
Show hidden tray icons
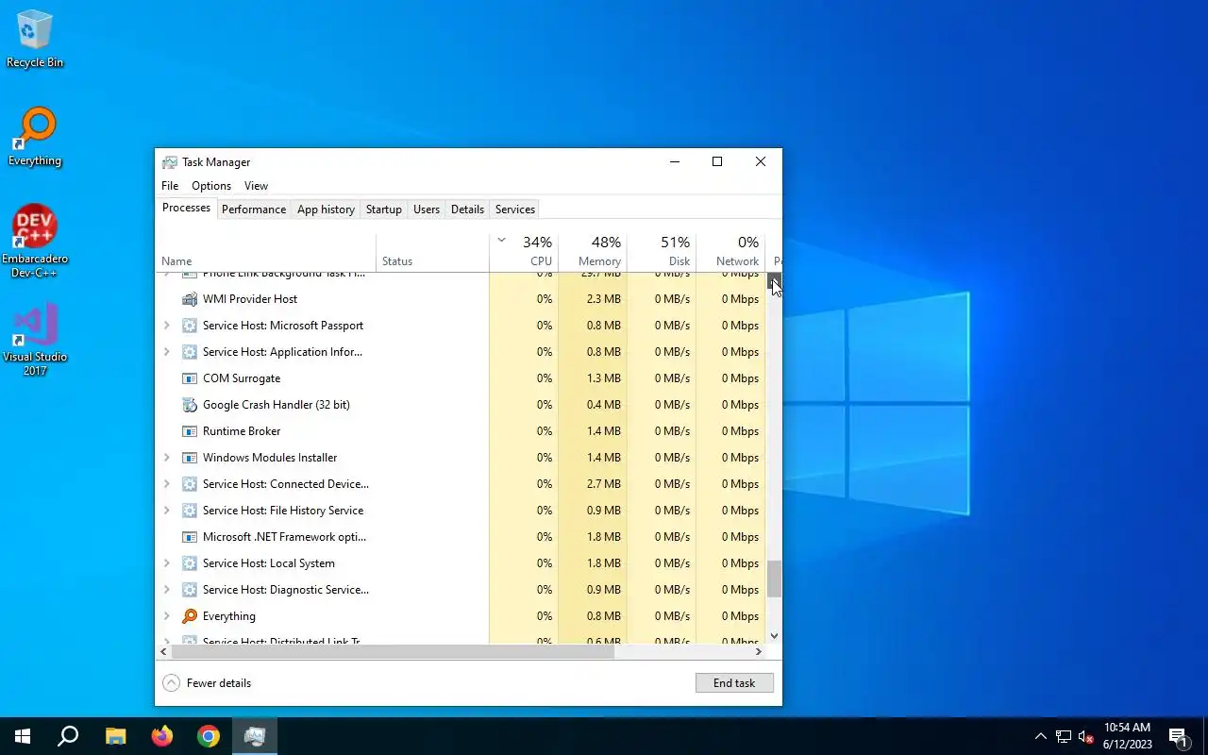point(1041,737)
